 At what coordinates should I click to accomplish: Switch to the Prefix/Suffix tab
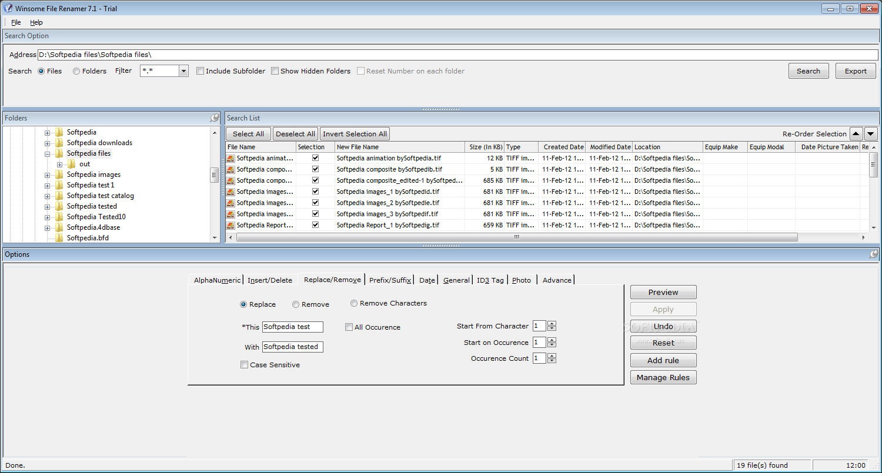[x=390, y=280]
